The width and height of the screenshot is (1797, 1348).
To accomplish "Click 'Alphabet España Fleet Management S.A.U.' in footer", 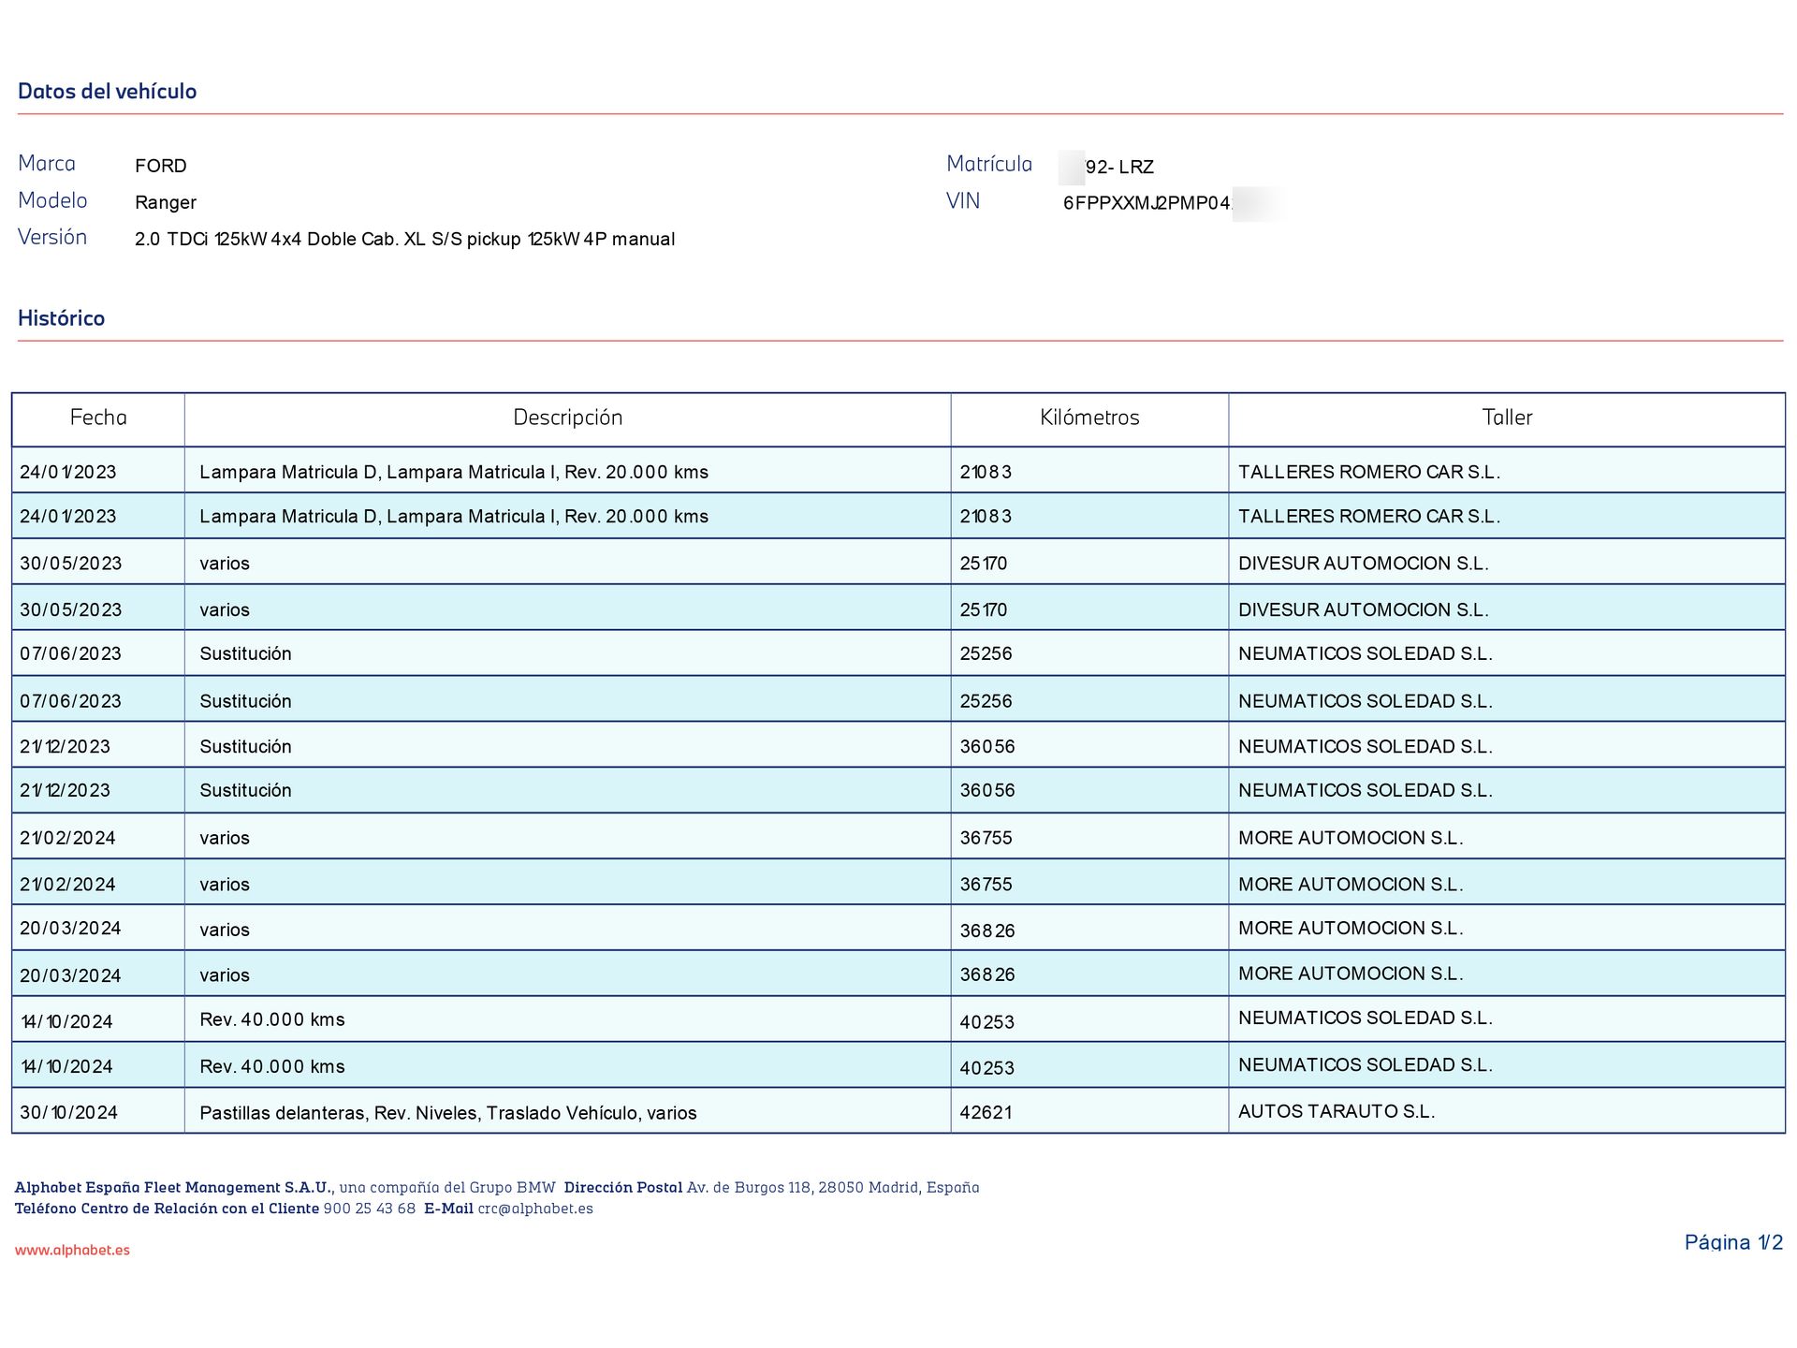I will click(x=173, y=1187).
